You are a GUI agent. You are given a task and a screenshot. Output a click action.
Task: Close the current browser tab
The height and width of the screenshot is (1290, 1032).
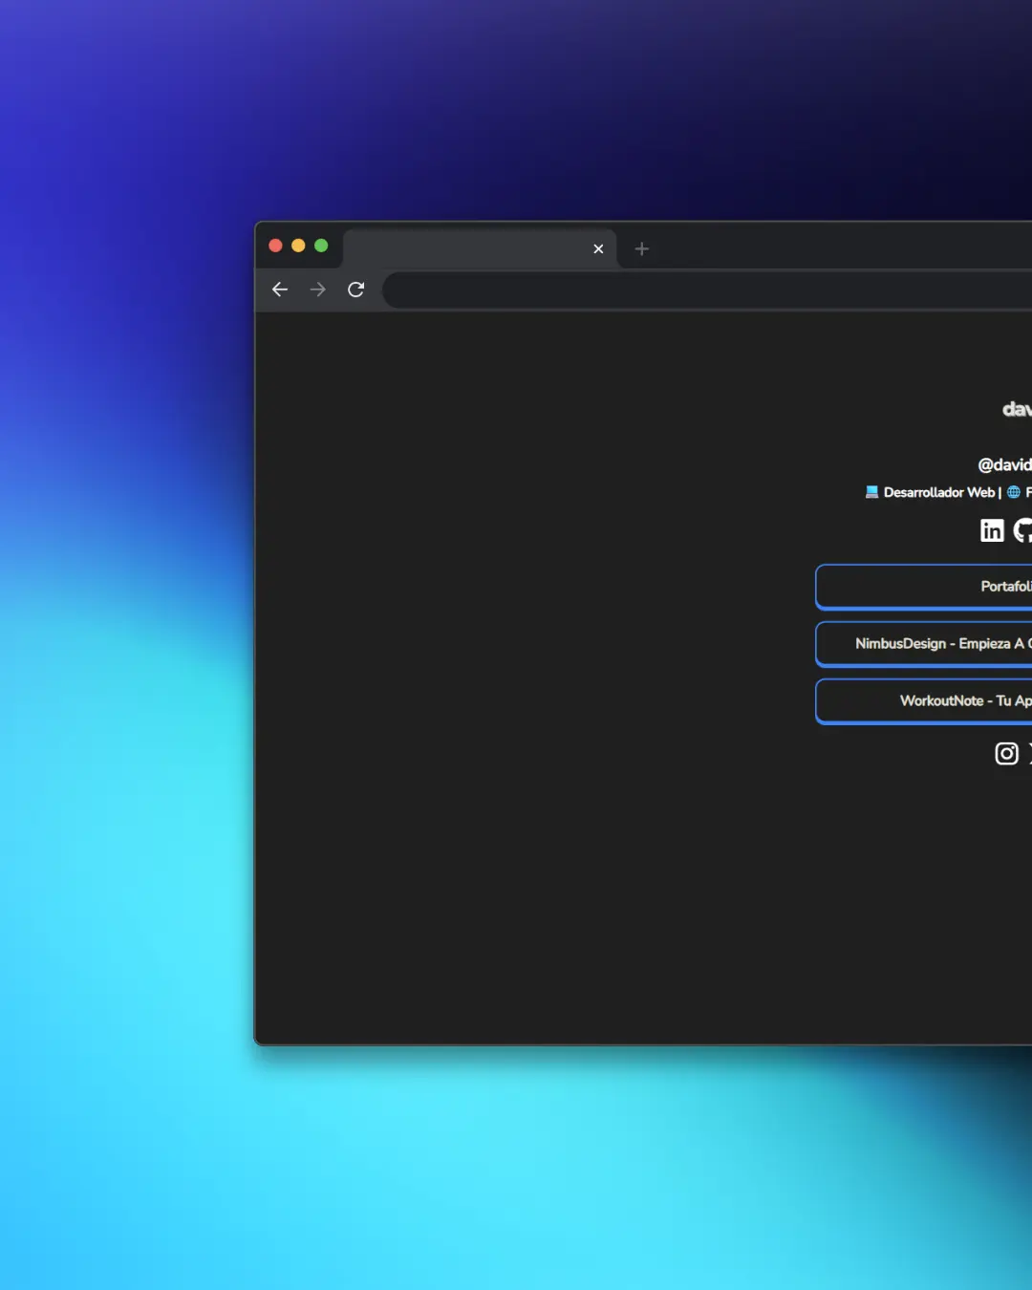pos(598,249)
